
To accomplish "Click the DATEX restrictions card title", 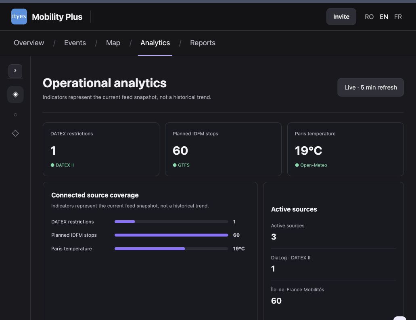I will pyautogui.click(x=72, y=134).
